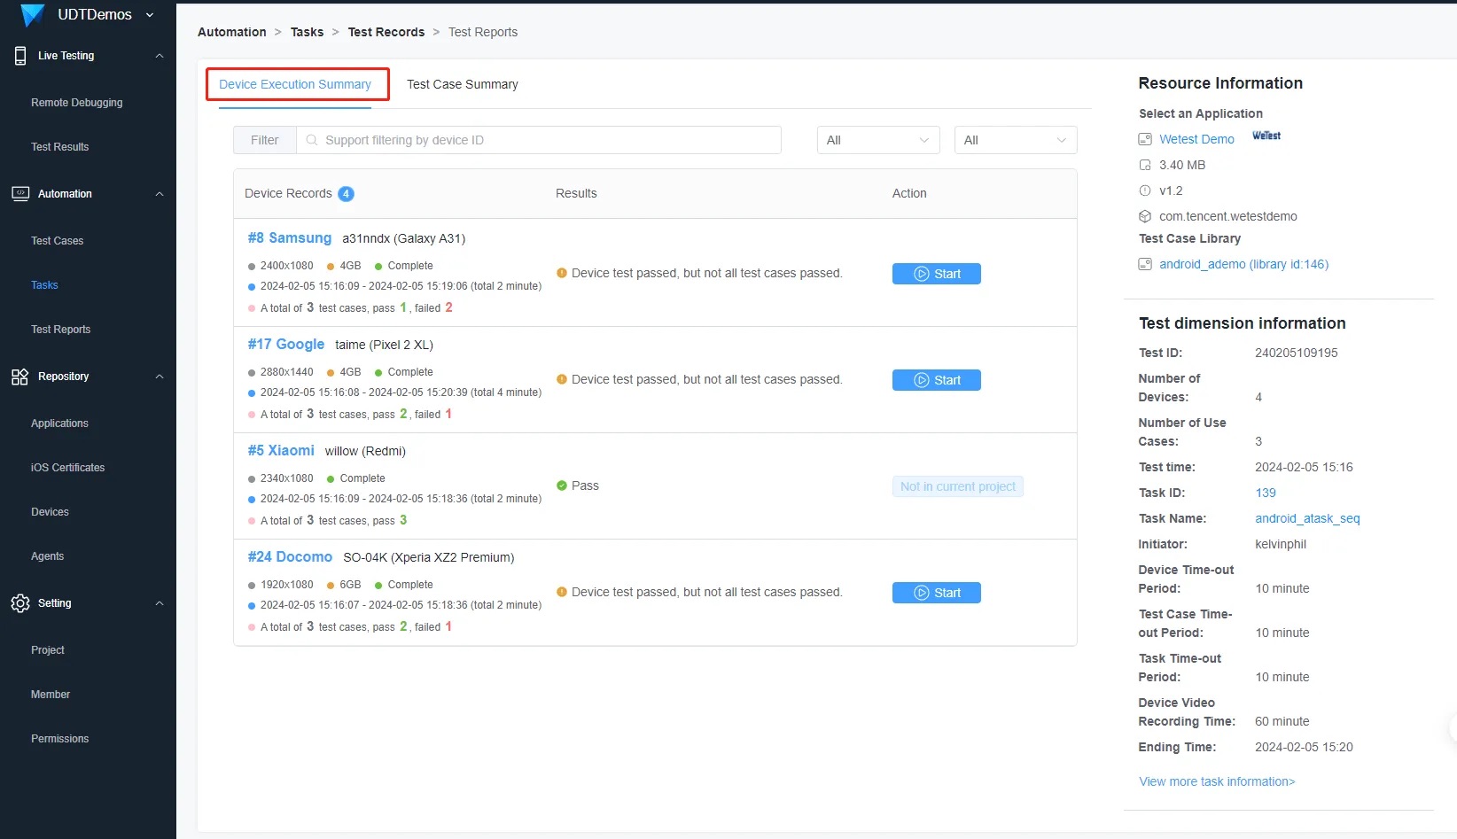Click the 3.40 MB file size icon
The image size is (1457, 839).
click(x=1145, y=165)
